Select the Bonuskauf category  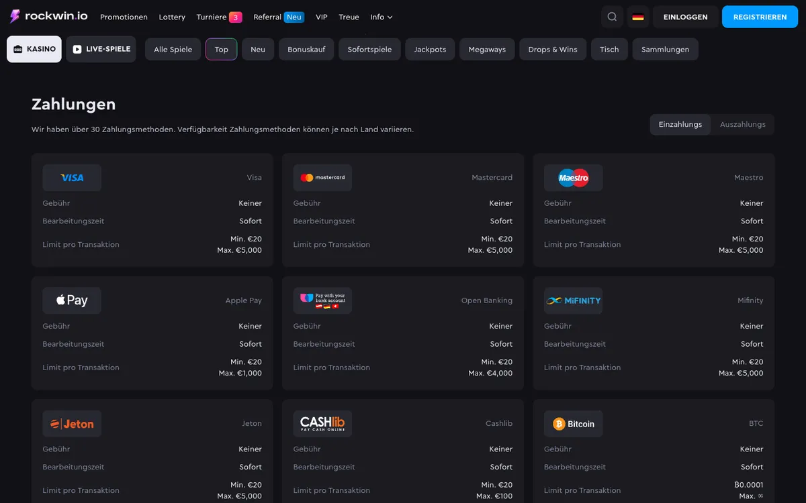[x=306, y=50]
